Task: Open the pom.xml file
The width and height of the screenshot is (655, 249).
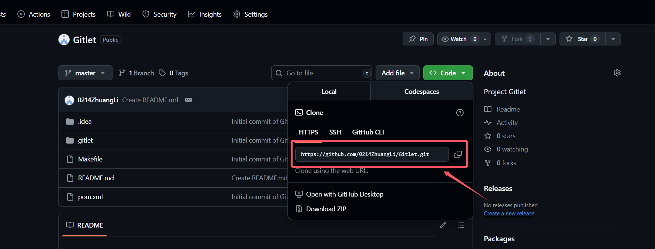Action: 90,197
